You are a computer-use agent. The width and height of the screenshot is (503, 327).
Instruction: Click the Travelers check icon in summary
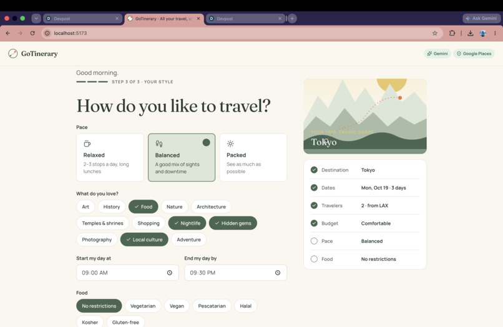pos(314,205)
